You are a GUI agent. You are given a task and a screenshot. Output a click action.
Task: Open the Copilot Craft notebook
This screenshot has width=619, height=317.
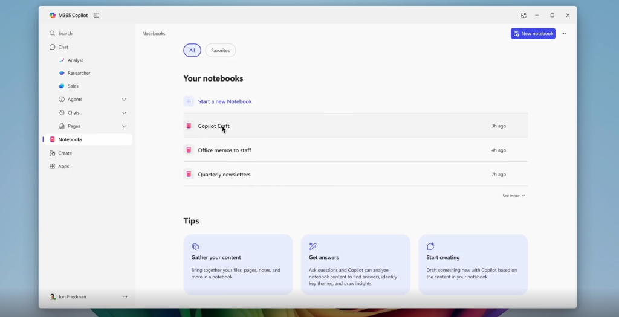pyautogui.click(x=355, y=126)
